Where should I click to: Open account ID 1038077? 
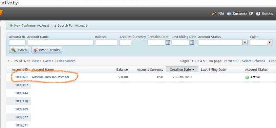click(x=21, y=117)
